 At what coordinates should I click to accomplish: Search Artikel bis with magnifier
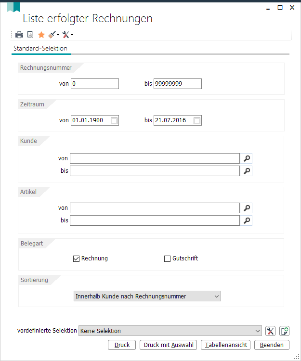click(247, 220)
